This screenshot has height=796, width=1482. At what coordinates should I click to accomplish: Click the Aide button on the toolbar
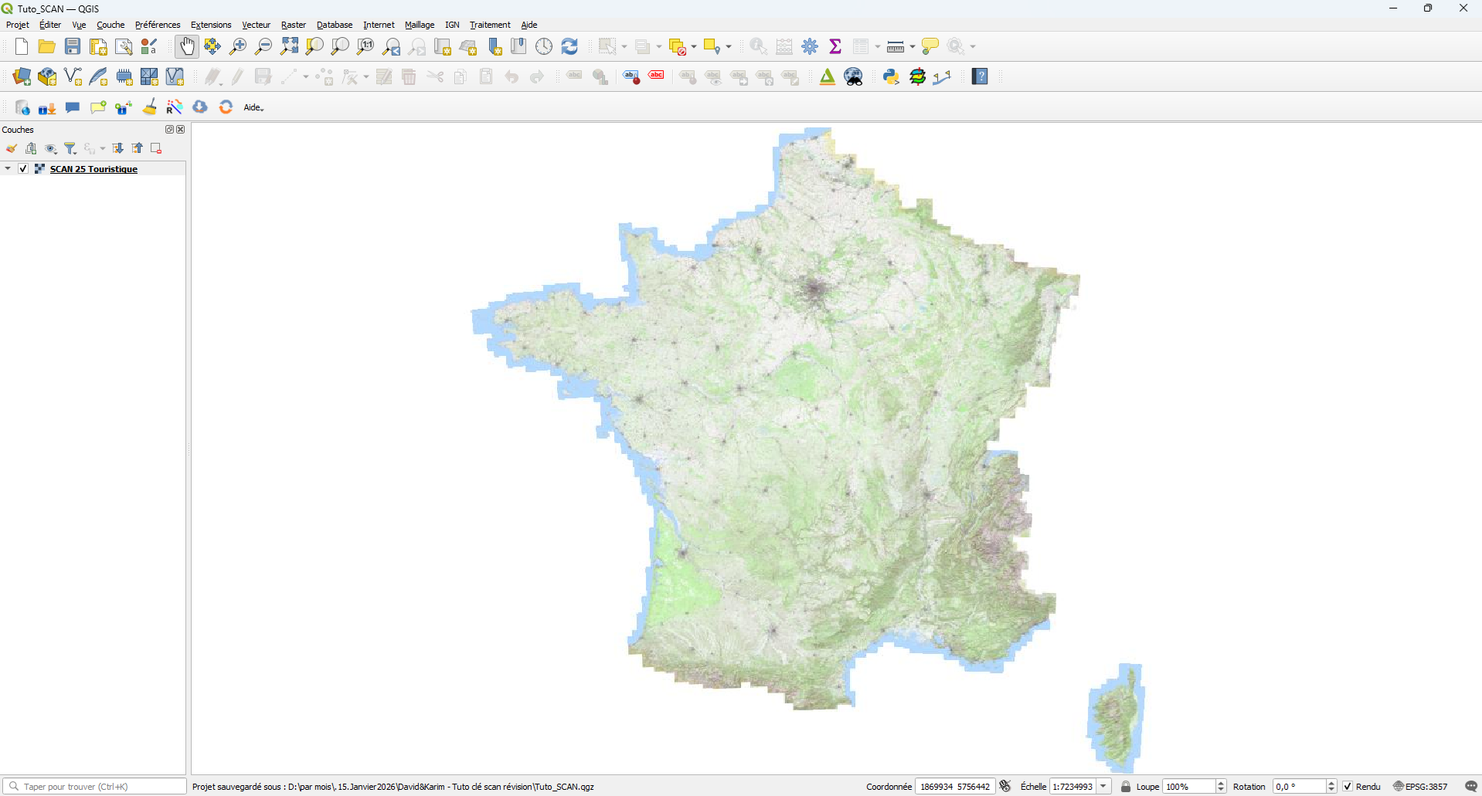(253, 107)
